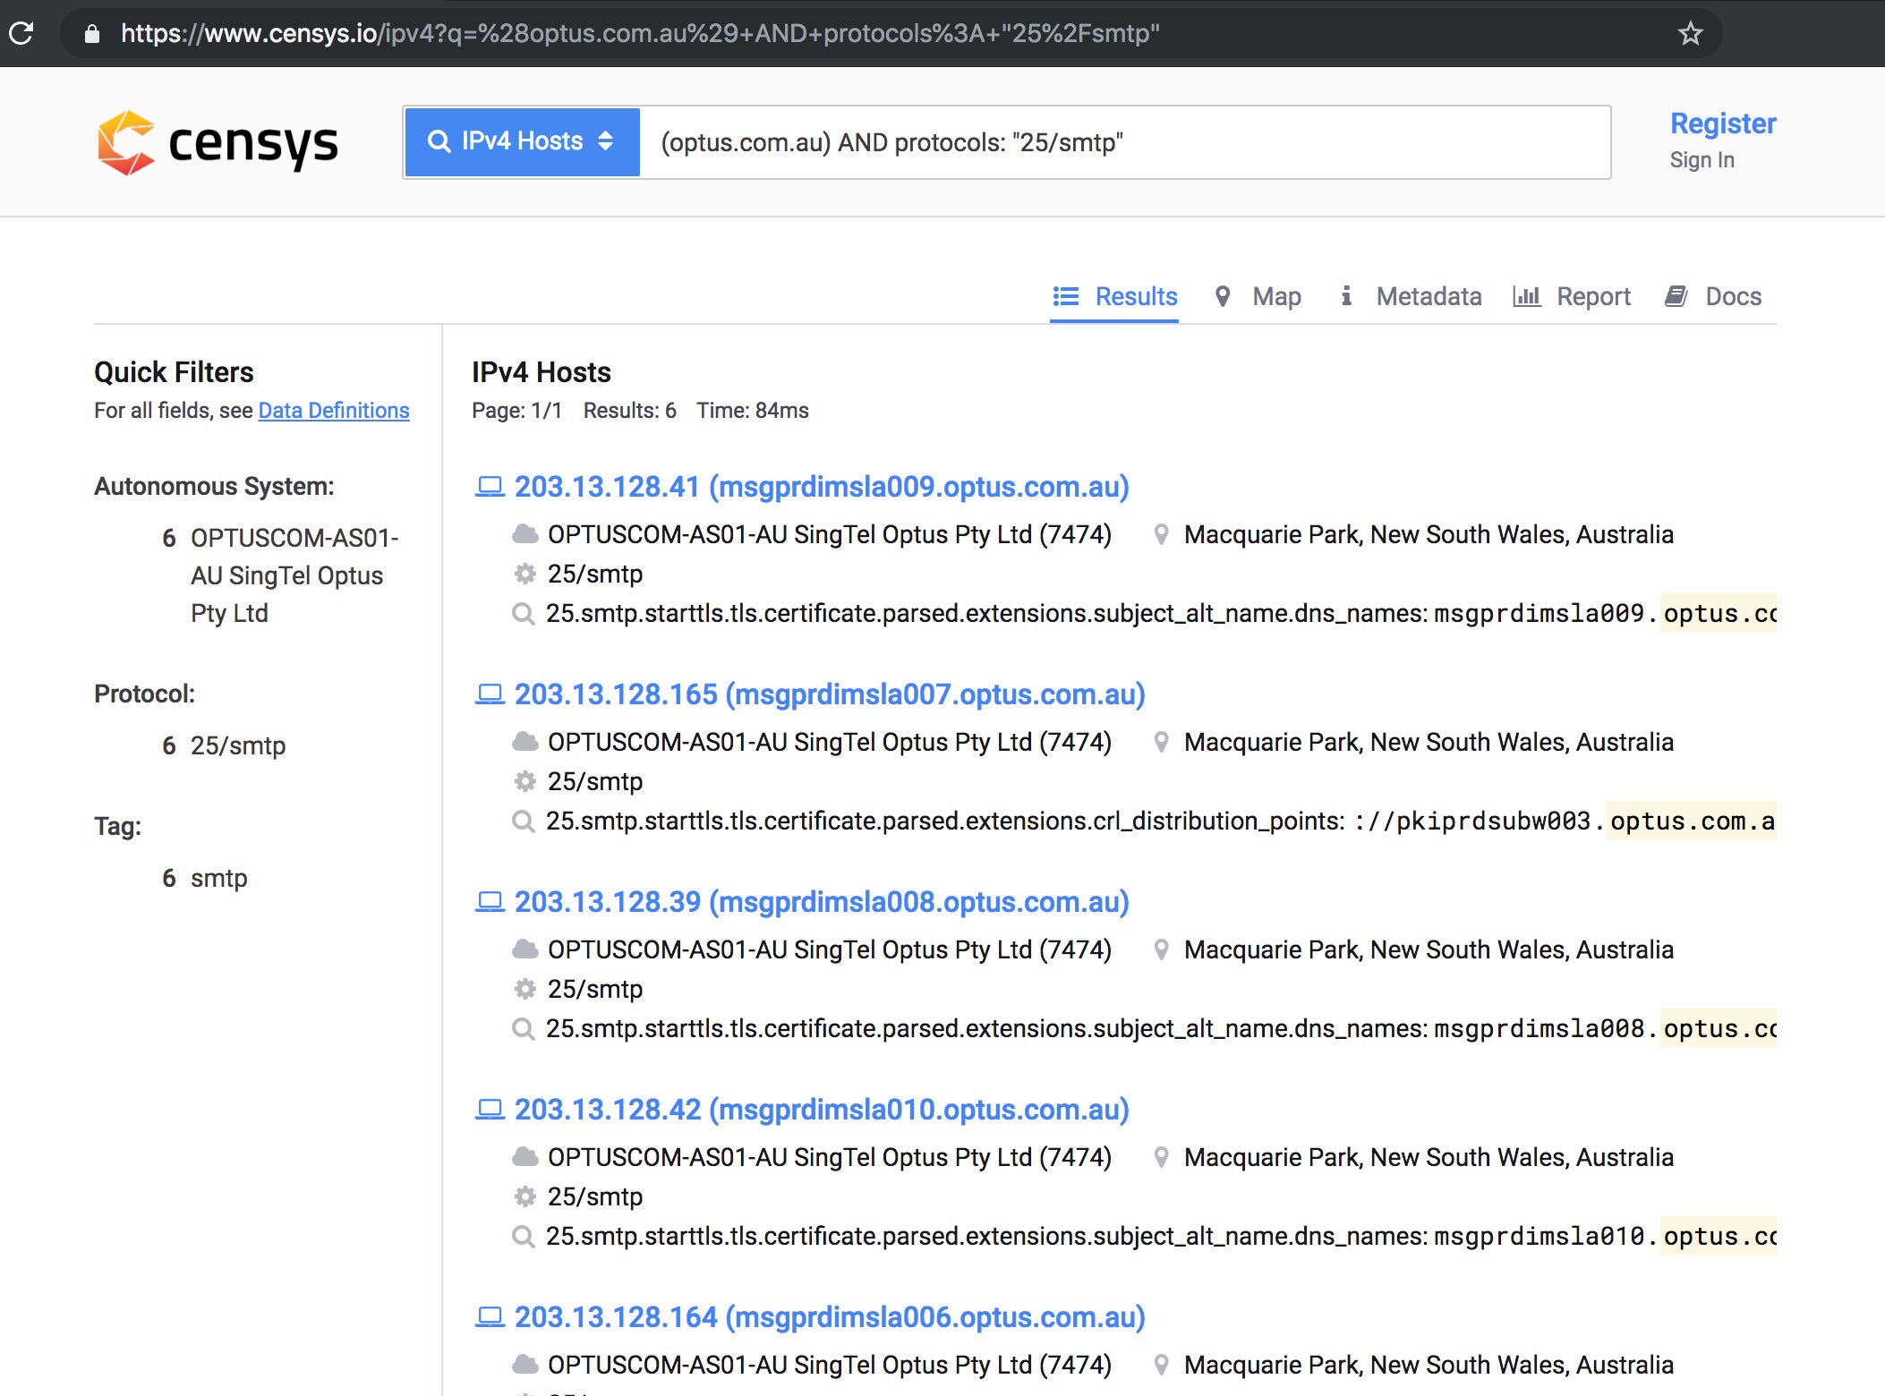Click the cloud icon under 203.13.128.42

pyautogui.click(x=525, y=1157)
